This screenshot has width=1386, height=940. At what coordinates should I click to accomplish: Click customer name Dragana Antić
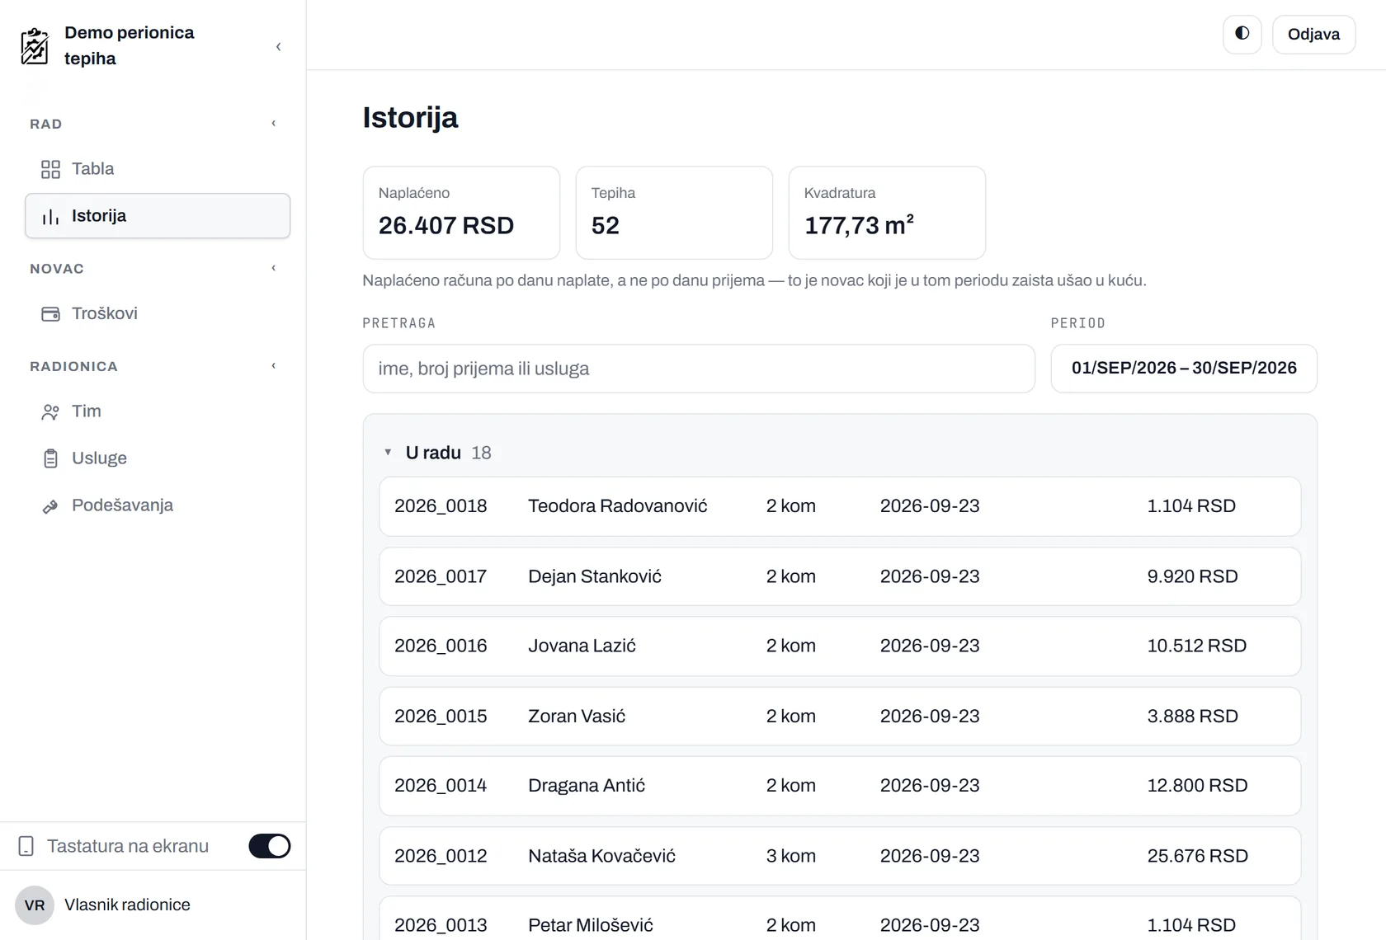[x=587, y=786]
